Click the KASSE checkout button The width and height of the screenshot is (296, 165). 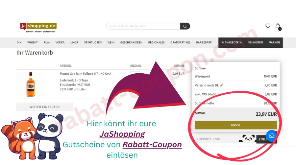pyautogui.click(x=236, y=125)
